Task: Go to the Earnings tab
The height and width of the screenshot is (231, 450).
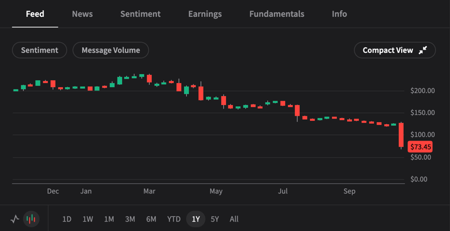Action: [x=205, y=13]
